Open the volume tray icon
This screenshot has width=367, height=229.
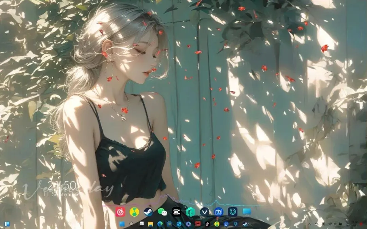pos(335,224)
